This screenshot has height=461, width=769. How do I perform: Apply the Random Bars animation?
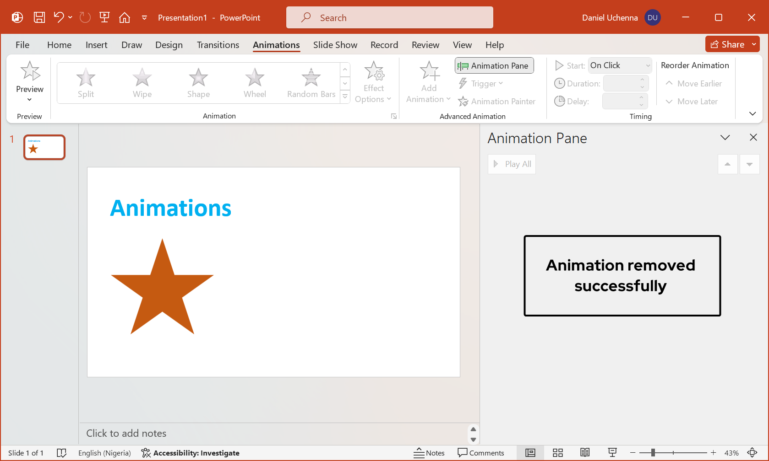pyautogui.click(x=311, y=83)
